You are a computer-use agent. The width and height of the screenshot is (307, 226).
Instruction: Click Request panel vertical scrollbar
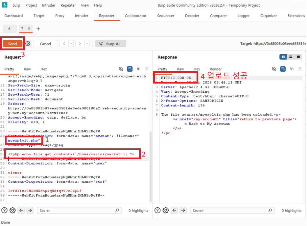tap(151, 167)
